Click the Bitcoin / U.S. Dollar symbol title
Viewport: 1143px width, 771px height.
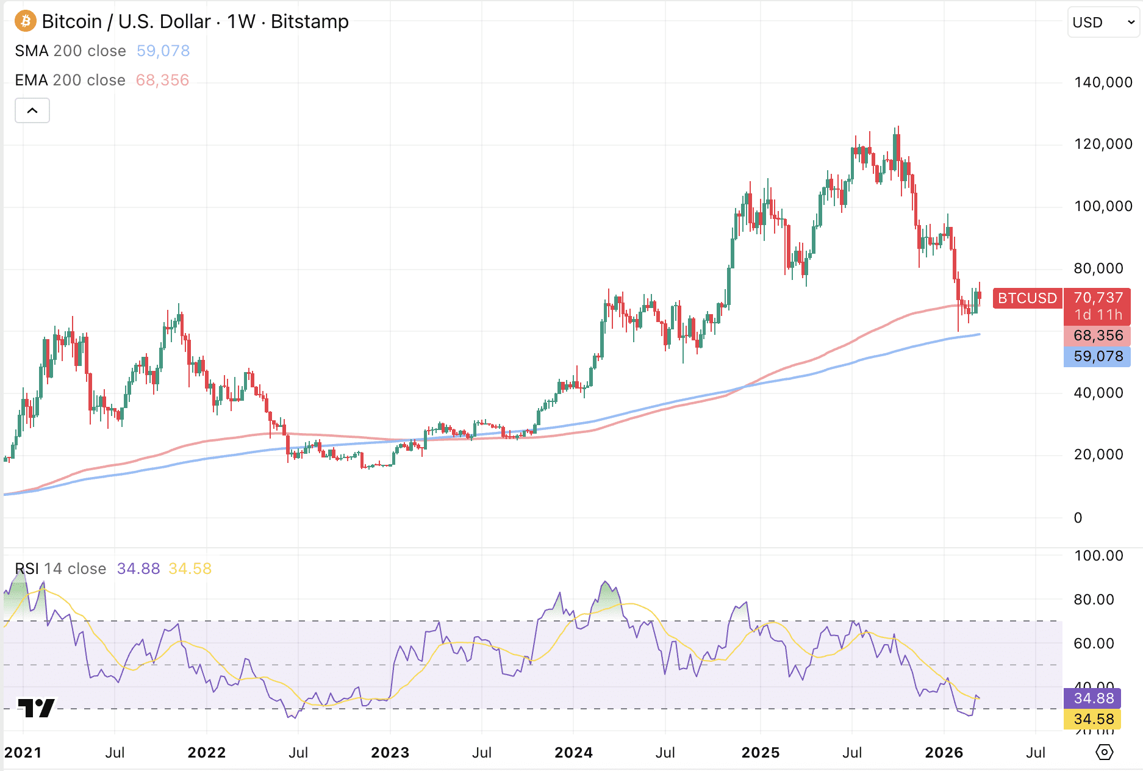[x=126, y=21]
